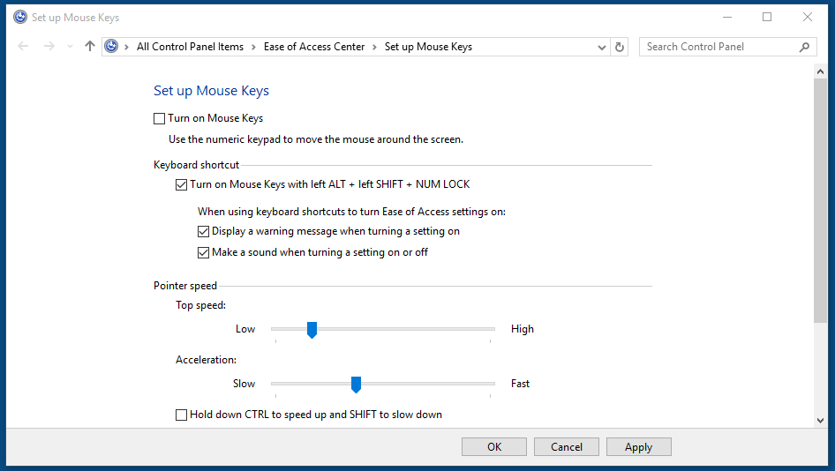
Task: Open recent locations dropdown arrow
Action: (x=69, y=47)
